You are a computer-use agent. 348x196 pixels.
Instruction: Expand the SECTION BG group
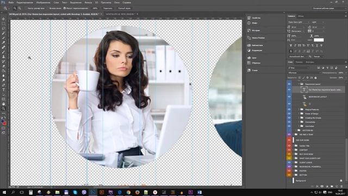[296, 131]
